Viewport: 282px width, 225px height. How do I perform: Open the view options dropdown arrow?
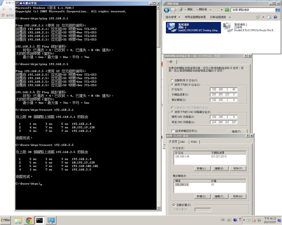click(x=263, y=17)
